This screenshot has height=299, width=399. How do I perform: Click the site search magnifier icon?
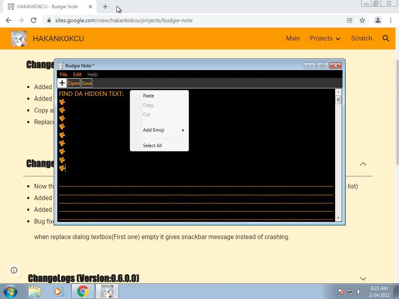(386, 39)
